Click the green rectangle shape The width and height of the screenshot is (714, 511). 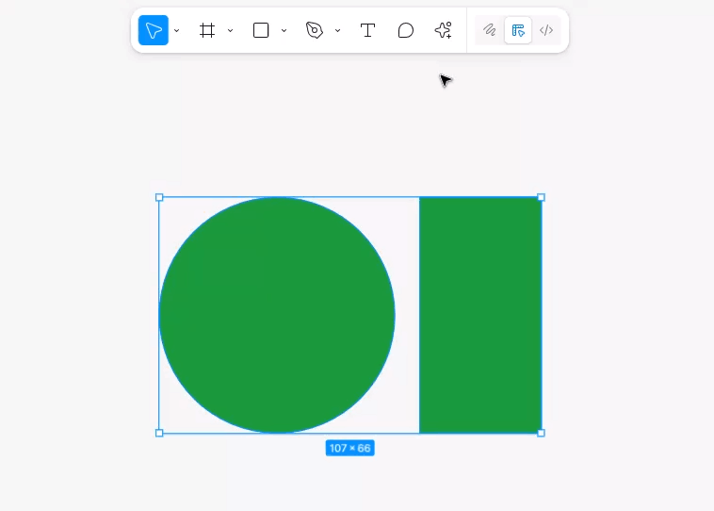pyautogui.click(x=480, y=315)
